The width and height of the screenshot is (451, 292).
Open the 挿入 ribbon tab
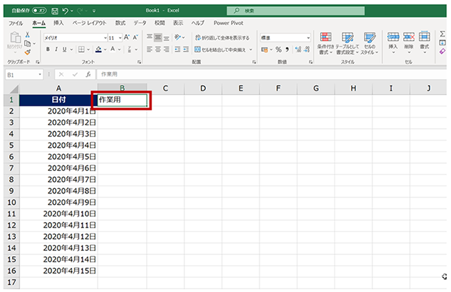59,22
